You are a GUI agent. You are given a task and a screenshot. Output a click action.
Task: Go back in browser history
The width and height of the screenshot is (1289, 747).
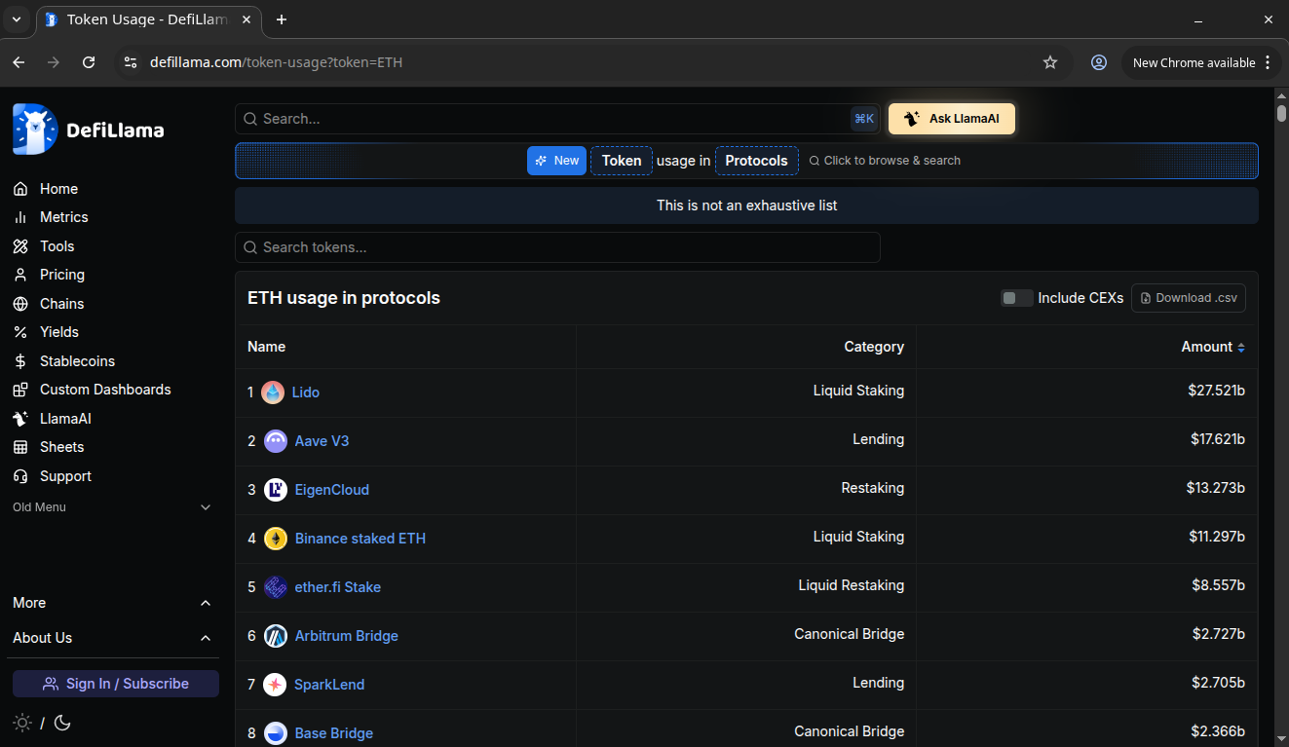pyautogui.click(x=19, y=62)
